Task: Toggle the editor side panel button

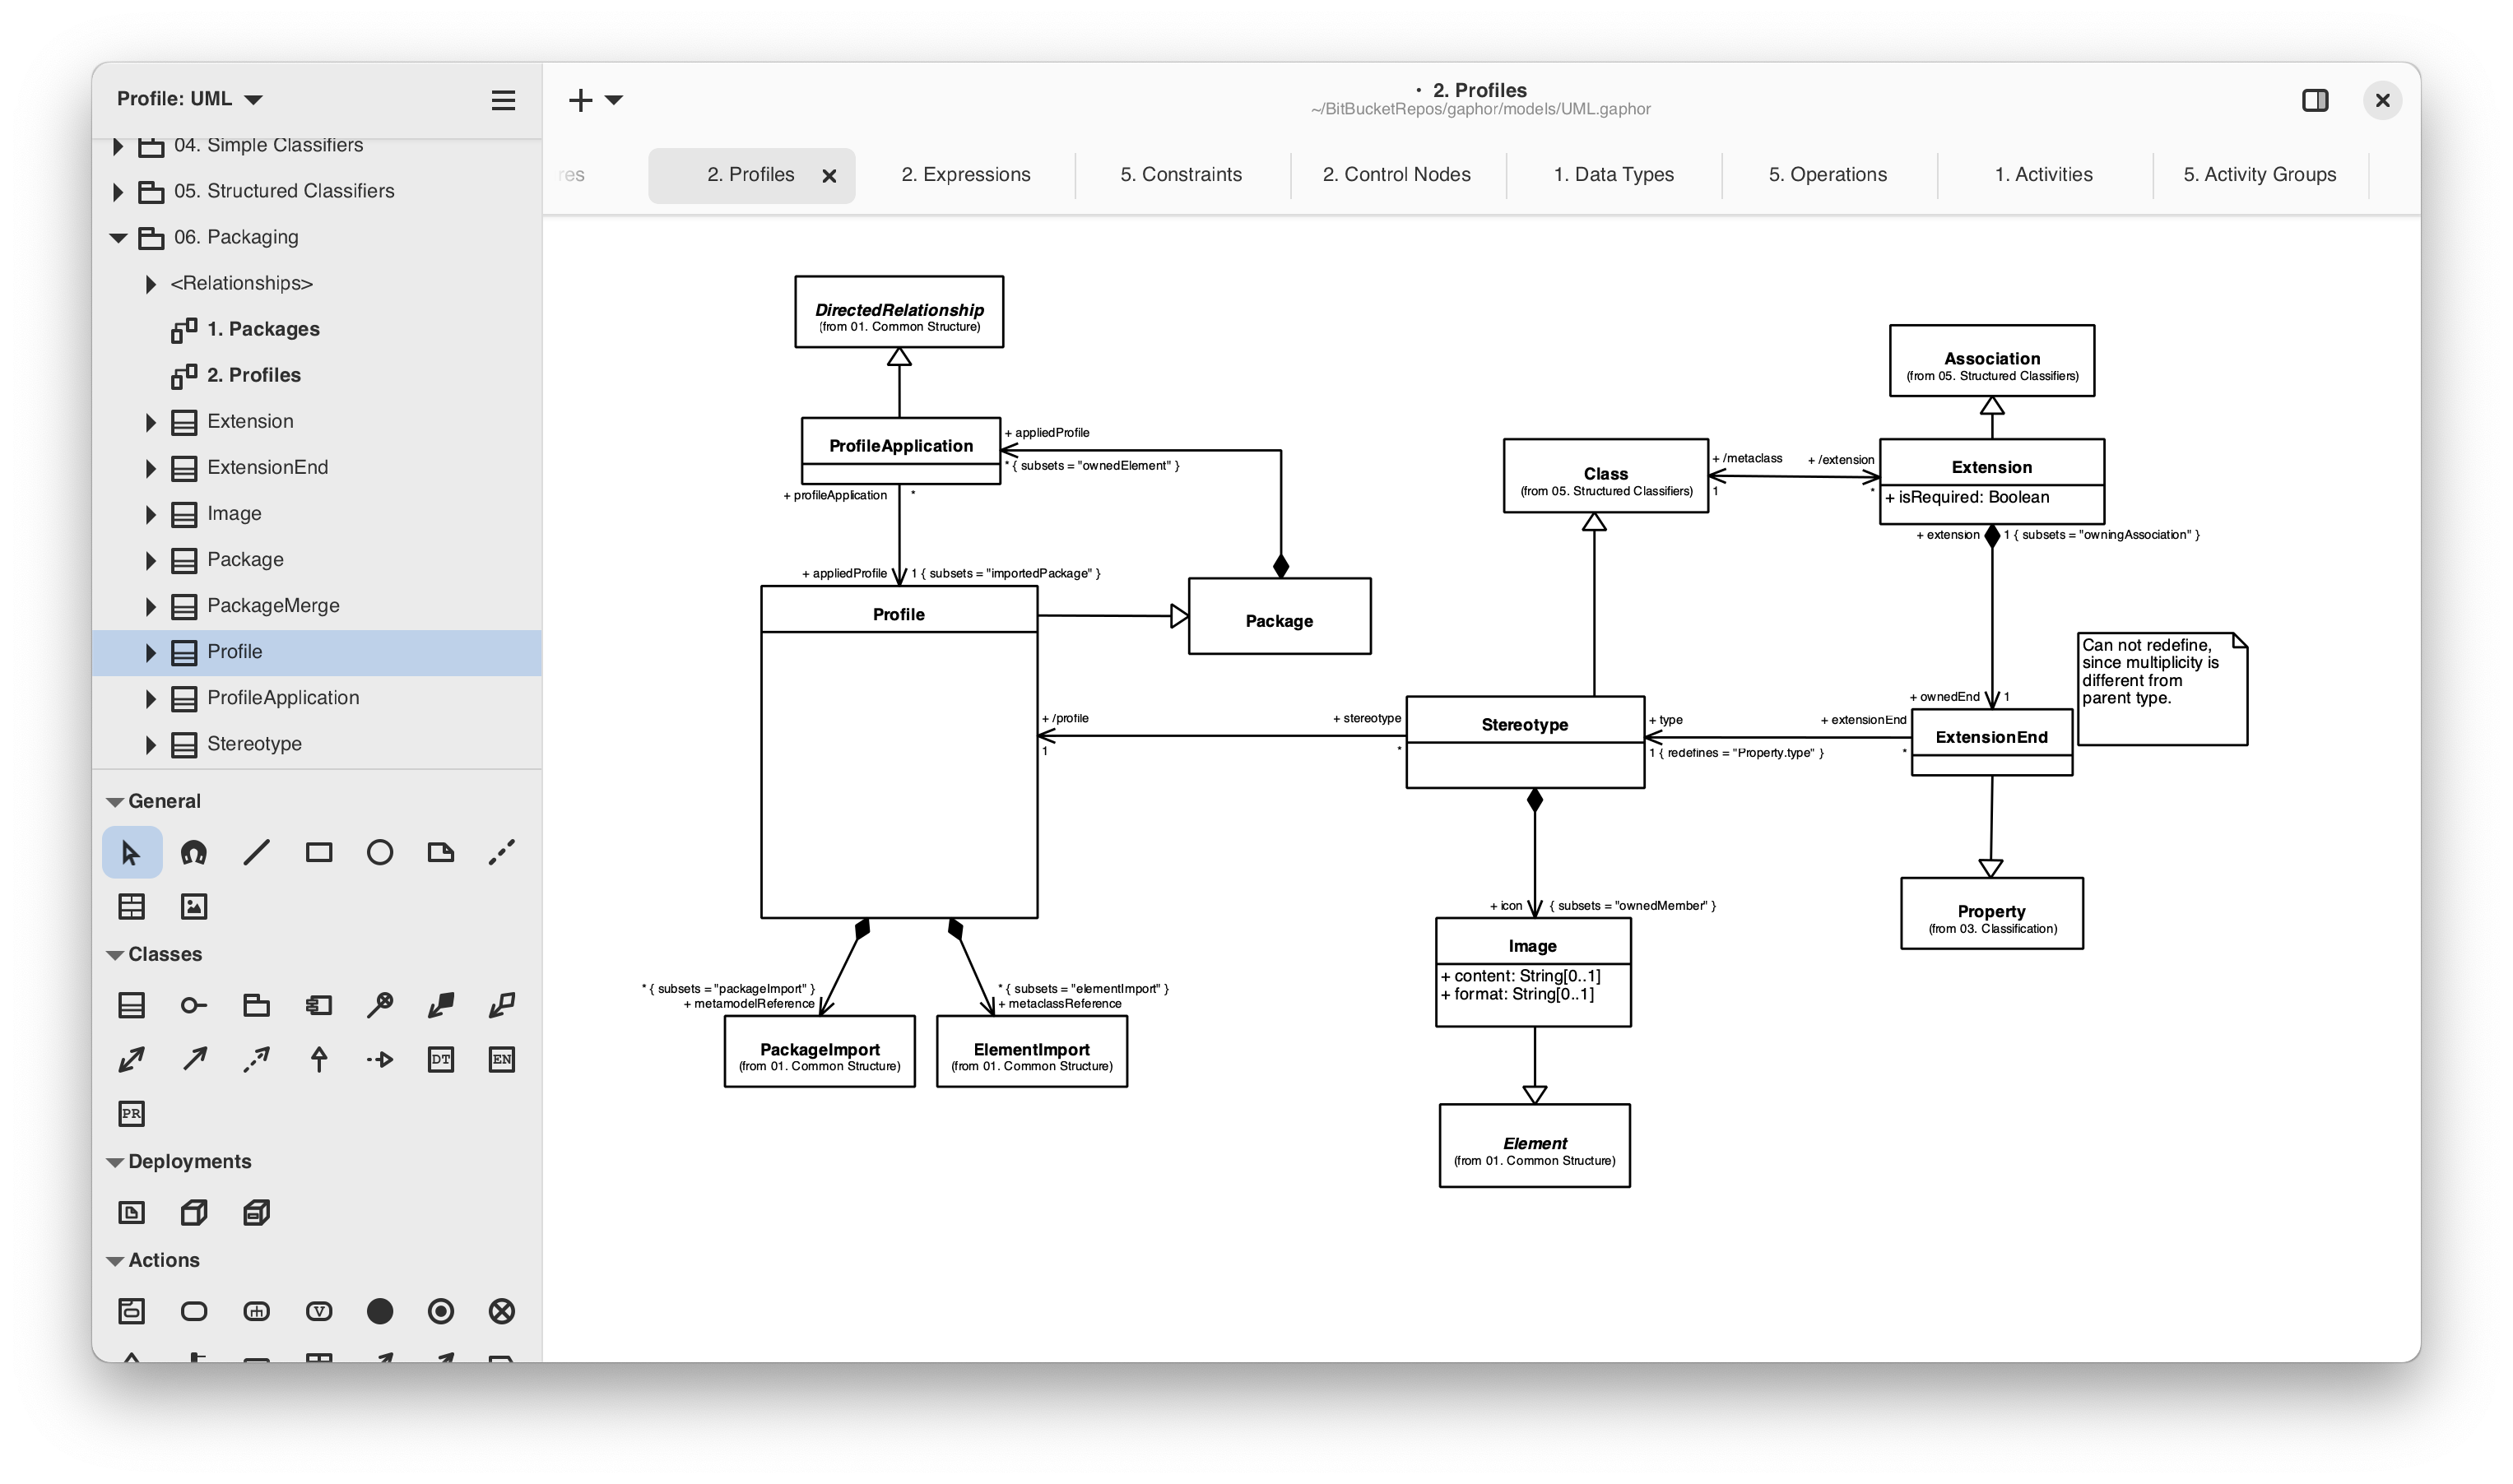Action: 2315,100
